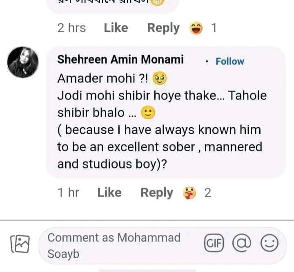Click haha reaction emoji on 2 hrs comment
Screen dimensions: 294x272
tap(196, 28)
